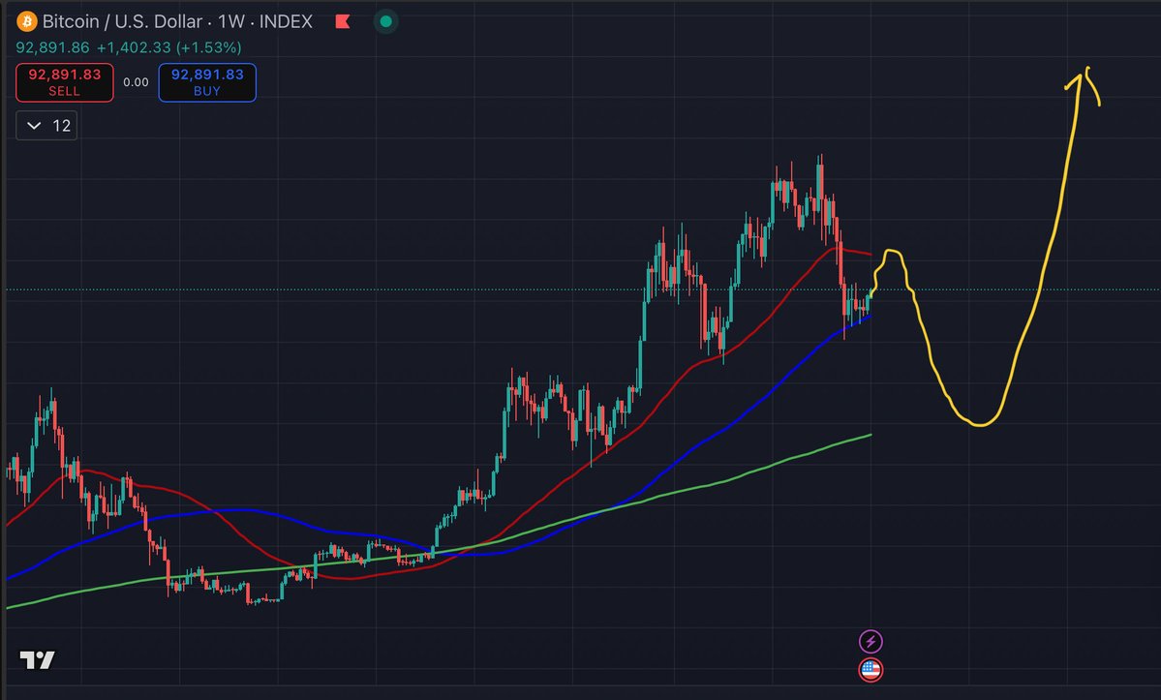Click the SELL 92,891.83 button

(x=65, y=82)
